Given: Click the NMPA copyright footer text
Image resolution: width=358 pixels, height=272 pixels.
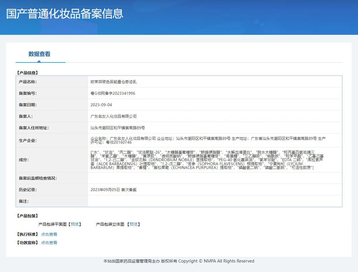Looking at the screenshot, I should [179, 261].
